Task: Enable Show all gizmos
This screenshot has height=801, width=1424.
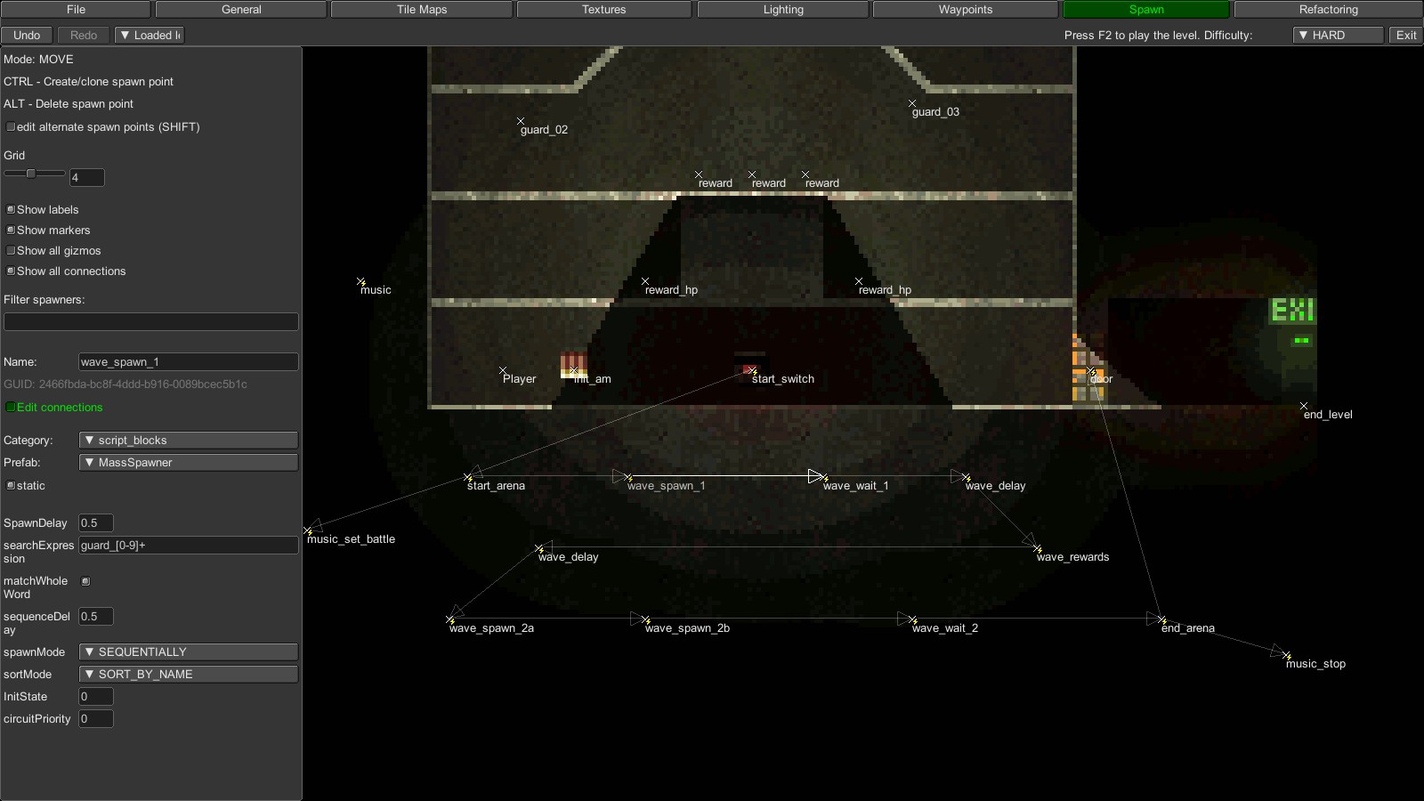Action: click(10, 250)
